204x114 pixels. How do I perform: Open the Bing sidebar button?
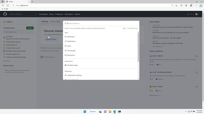tap(201, 5)
